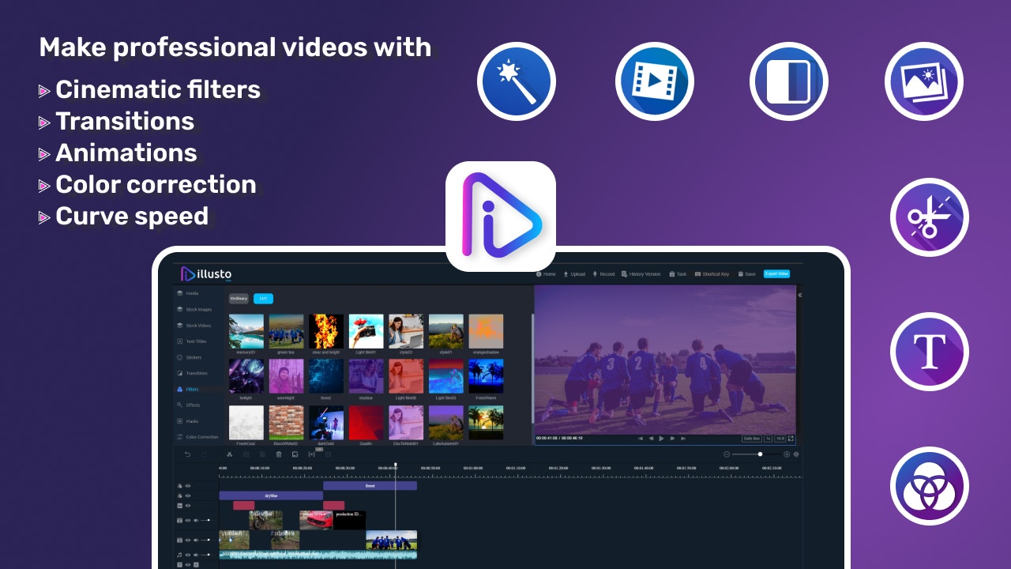The width and height of the screenshot is (1011, 569).
Task: Open Stickers in sidebar
Action: point(190,357)
